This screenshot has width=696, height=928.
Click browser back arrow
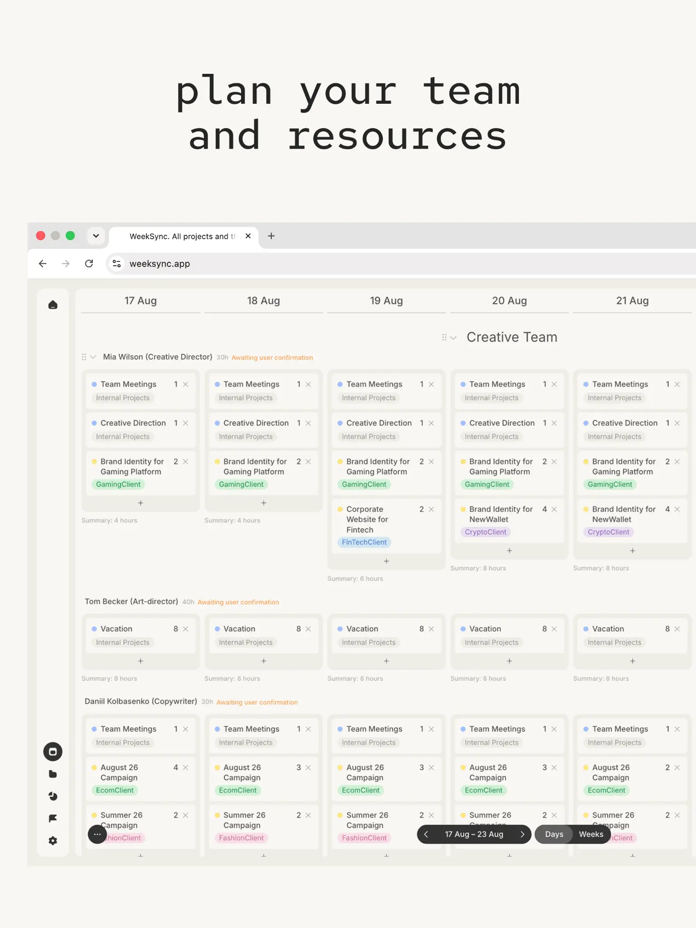pyautogui.click(x=43, y=264)
